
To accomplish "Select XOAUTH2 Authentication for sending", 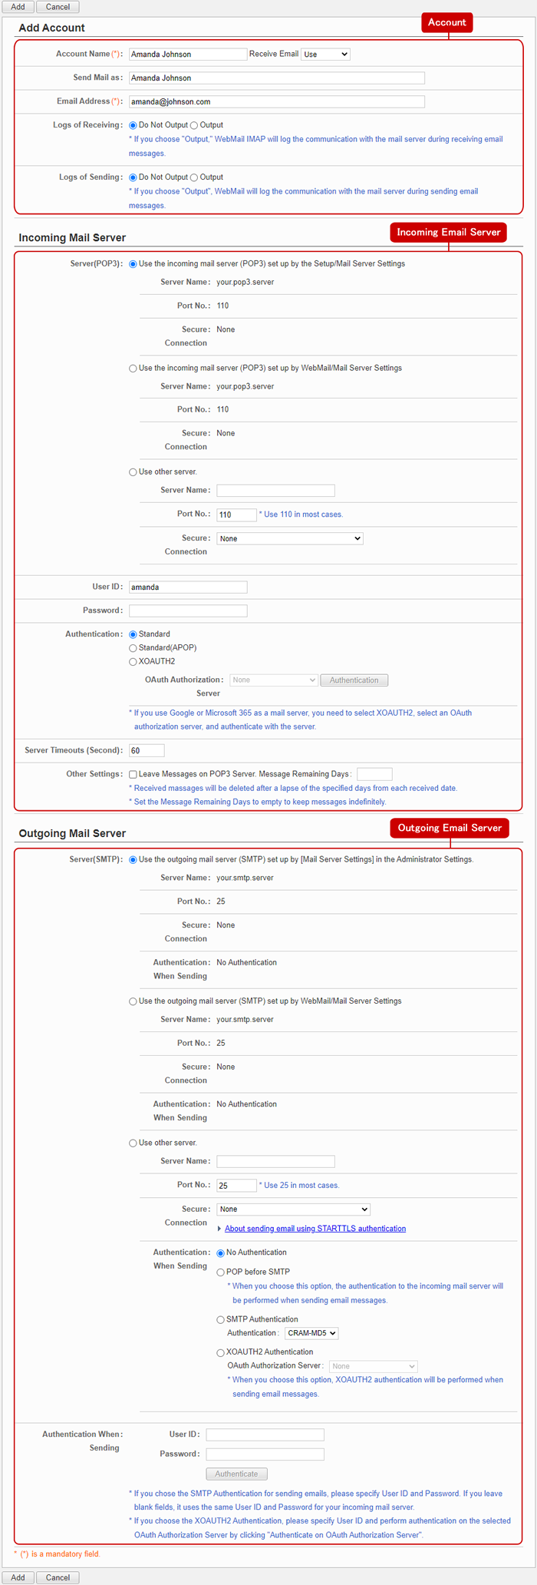I will coord(221,1353).
